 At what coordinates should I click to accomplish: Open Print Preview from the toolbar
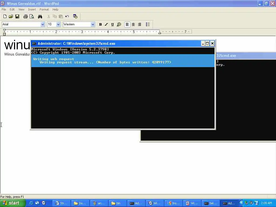pos(32,16)
